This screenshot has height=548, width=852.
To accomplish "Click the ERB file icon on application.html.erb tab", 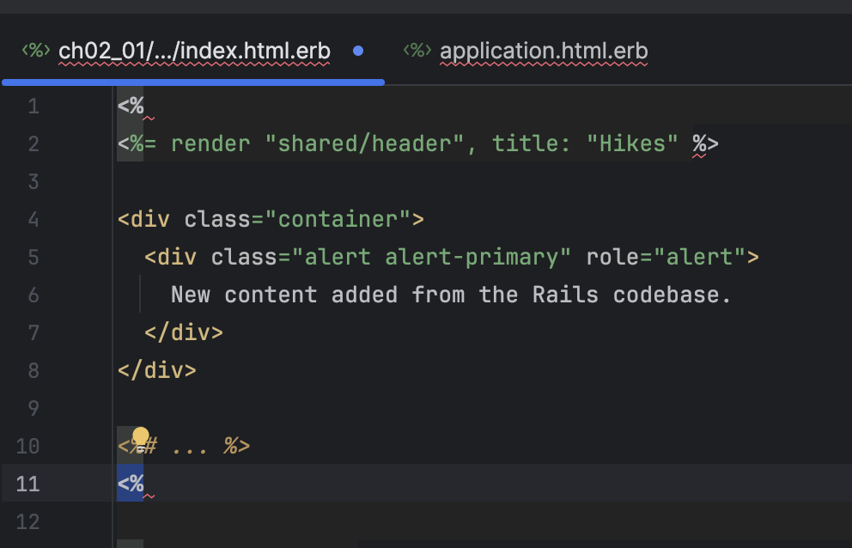I will tap(417, 51).
